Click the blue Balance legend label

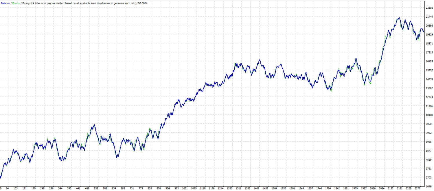(5, 3)
